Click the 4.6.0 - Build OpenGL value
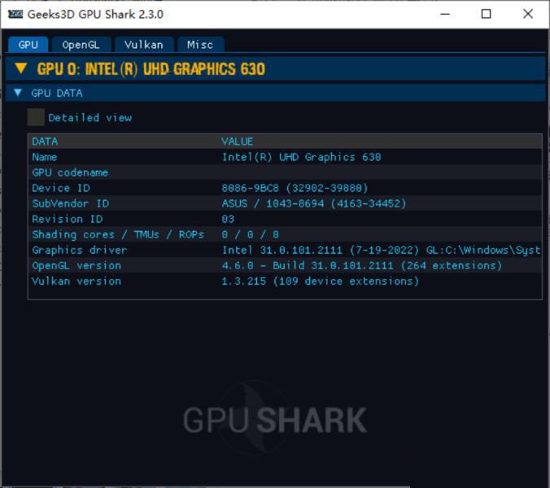The width and height of the screenshot is (550, 488). point(362,266)
